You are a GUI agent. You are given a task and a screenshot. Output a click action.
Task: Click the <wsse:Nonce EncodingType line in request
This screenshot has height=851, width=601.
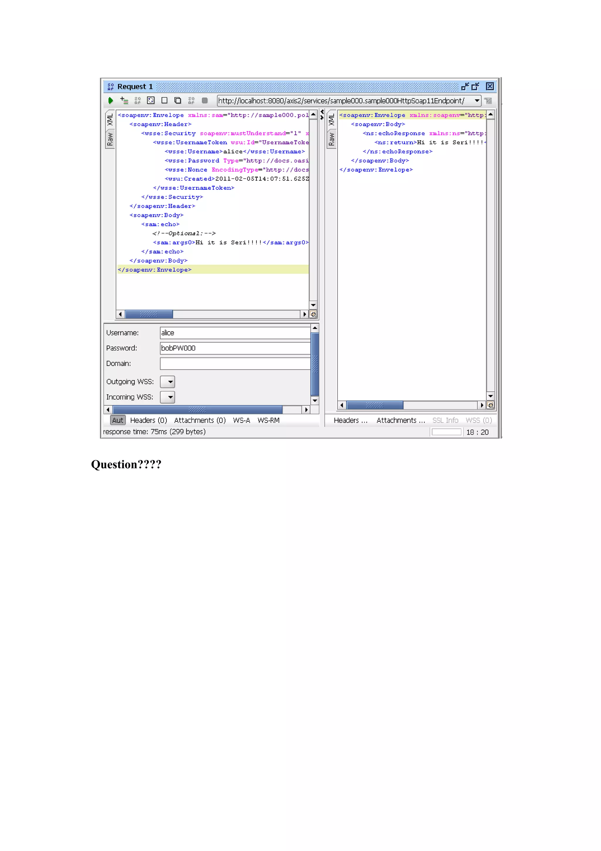coord(237,170)
